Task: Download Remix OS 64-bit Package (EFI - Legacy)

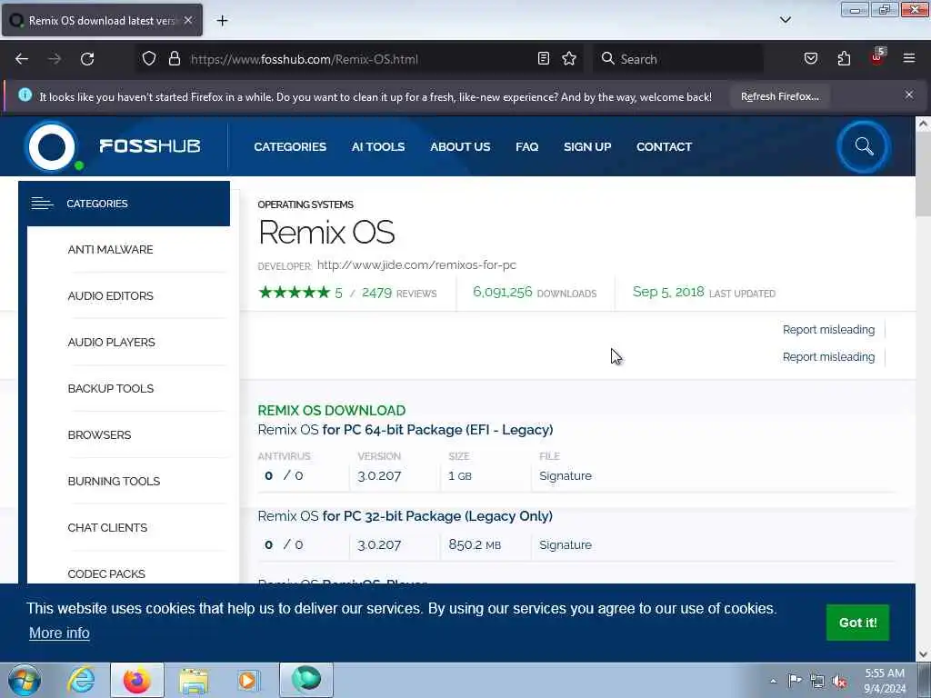Action: point(405,429)
